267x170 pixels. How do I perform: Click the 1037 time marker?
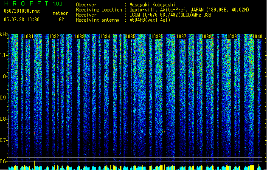tap(182, 37)
